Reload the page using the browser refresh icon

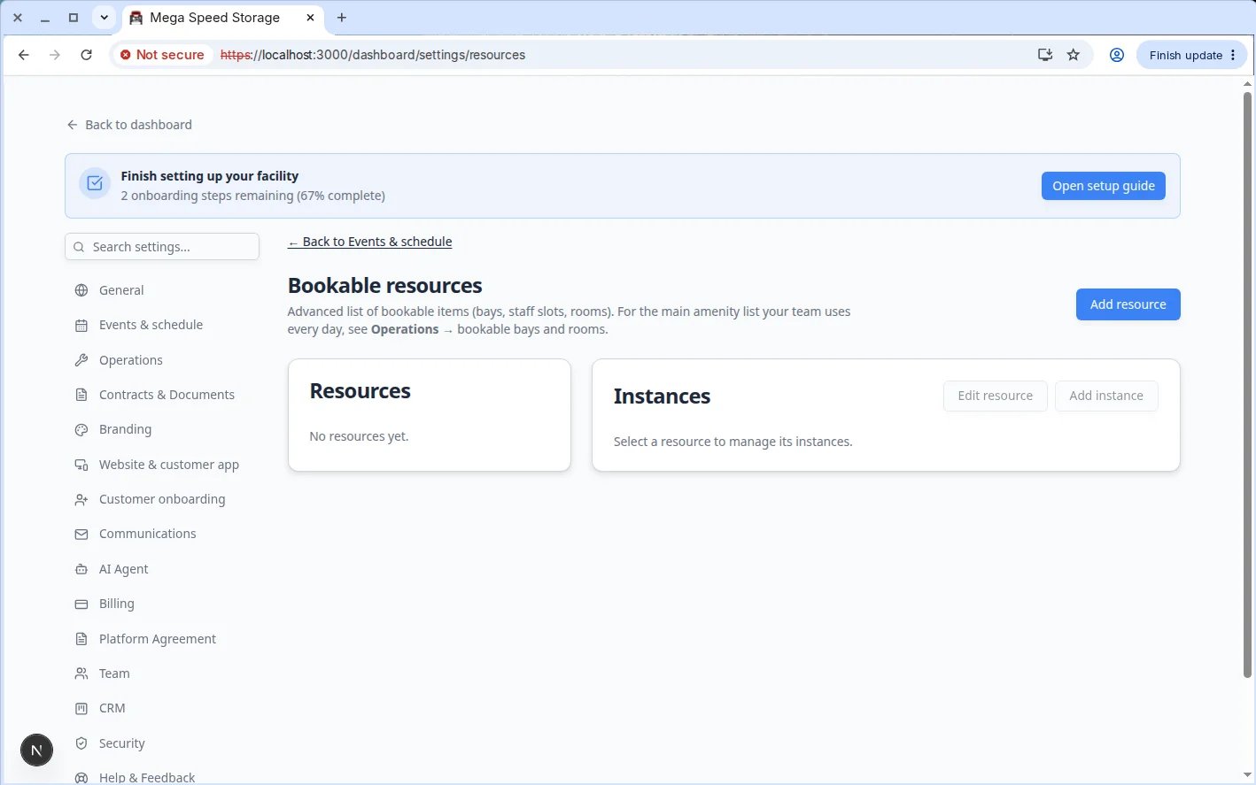coord(86,55)
